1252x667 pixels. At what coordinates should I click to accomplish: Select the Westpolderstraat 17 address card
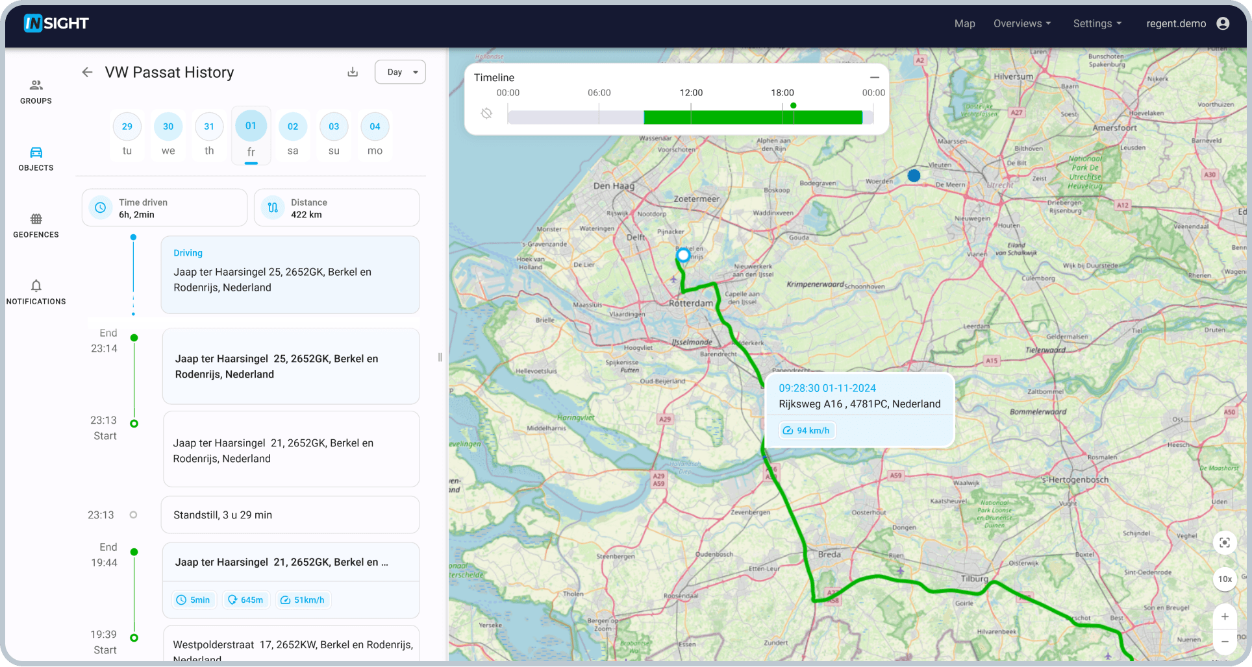[291, 644]
